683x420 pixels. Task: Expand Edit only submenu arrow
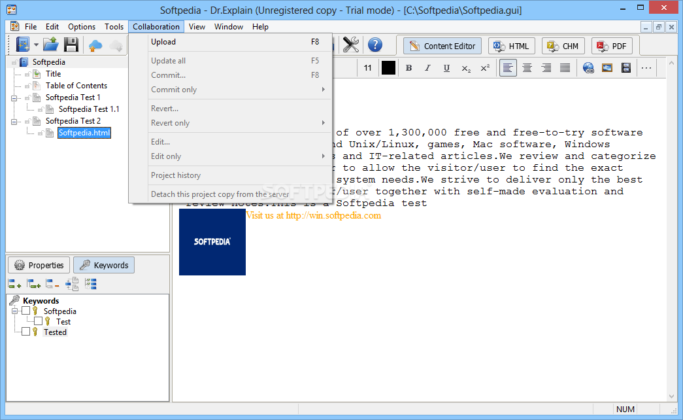(324, 156)
